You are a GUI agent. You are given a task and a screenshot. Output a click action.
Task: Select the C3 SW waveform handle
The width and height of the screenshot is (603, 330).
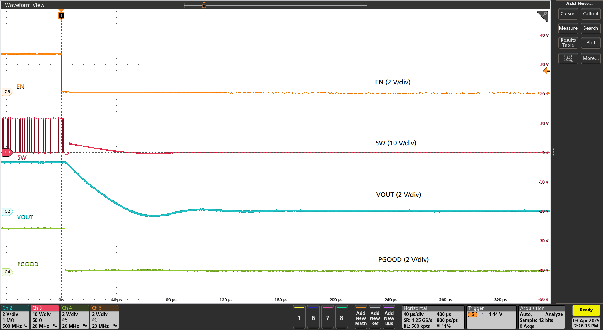(7, 152)
